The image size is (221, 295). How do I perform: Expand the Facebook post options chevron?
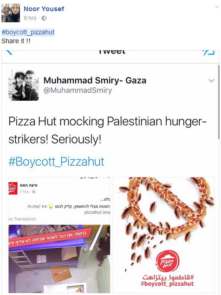pos(217,7)
